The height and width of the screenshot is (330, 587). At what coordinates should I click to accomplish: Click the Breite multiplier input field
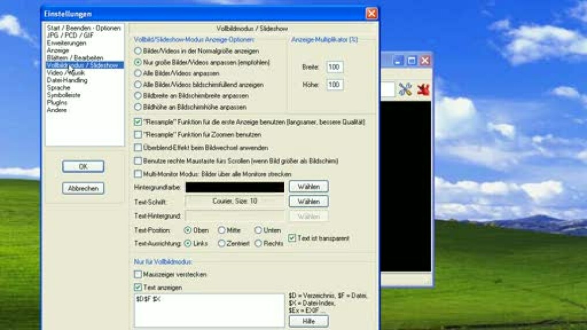[334, 67]
